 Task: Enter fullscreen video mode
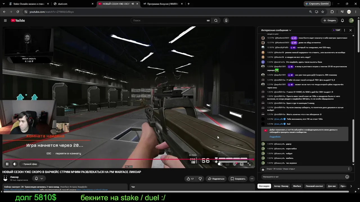[x=249, y=164]
